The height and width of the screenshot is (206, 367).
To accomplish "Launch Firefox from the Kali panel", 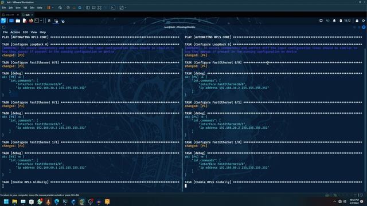I will 30,21.
